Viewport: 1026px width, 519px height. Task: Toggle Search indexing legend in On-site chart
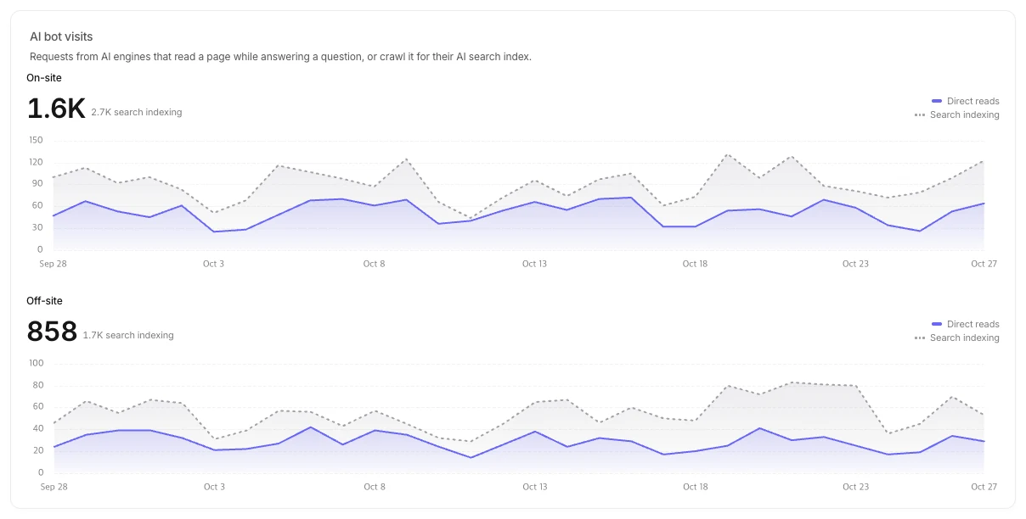click(x=957, y=114)
